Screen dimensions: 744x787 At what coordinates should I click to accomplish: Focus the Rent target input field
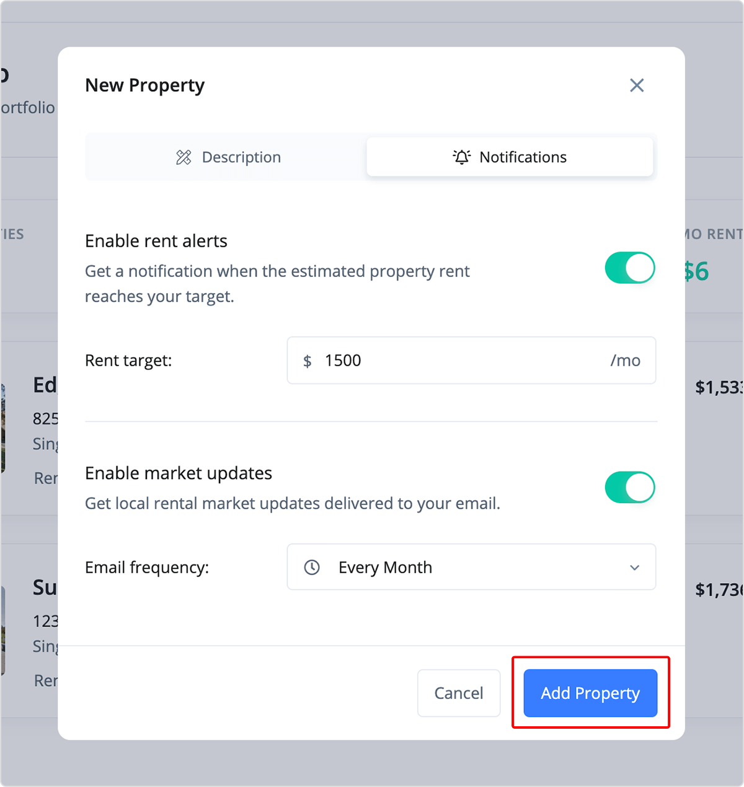pyautogui.click(x=471, y=360)
